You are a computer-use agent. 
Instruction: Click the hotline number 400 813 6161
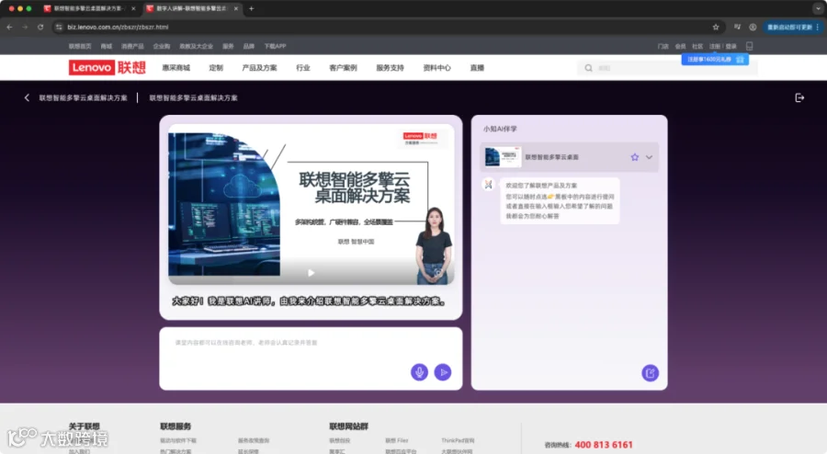coord(604,445)
